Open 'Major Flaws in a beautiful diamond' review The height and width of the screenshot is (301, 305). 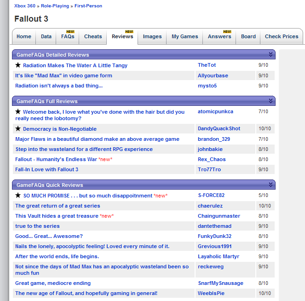(x=97, y=139)
